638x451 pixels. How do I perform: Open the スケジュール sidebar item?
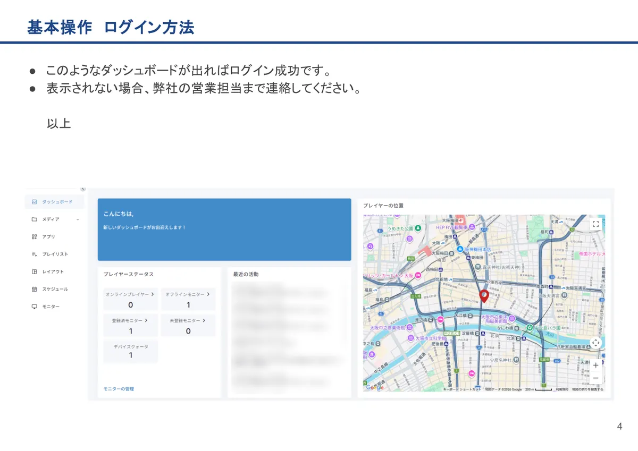click(x=54, y=290)
